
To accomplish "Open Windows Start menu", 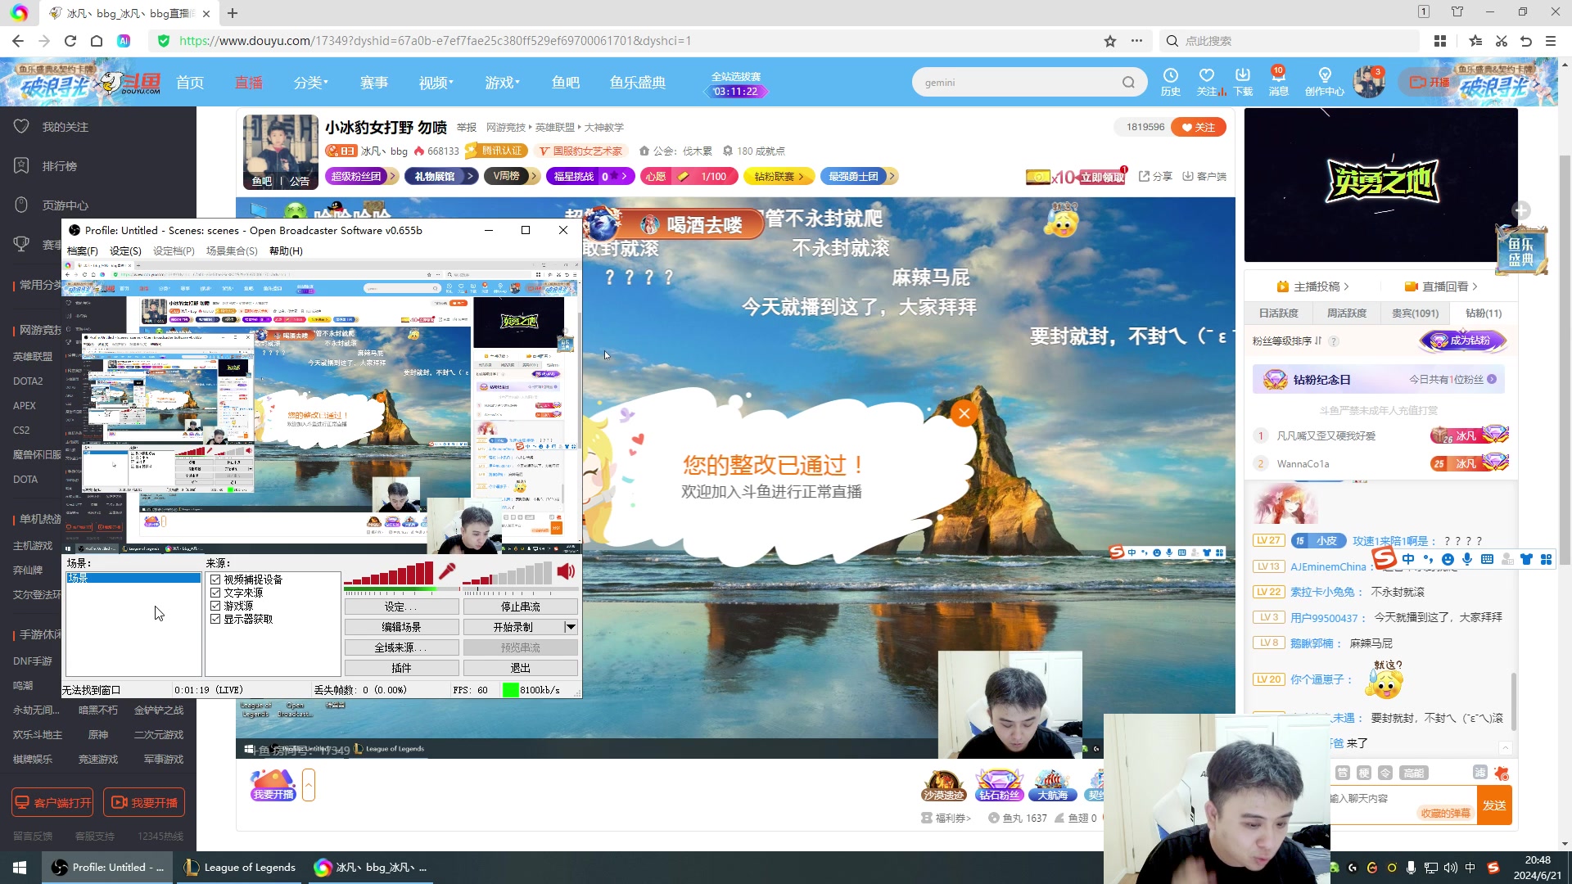I will (x=20, y=868).
